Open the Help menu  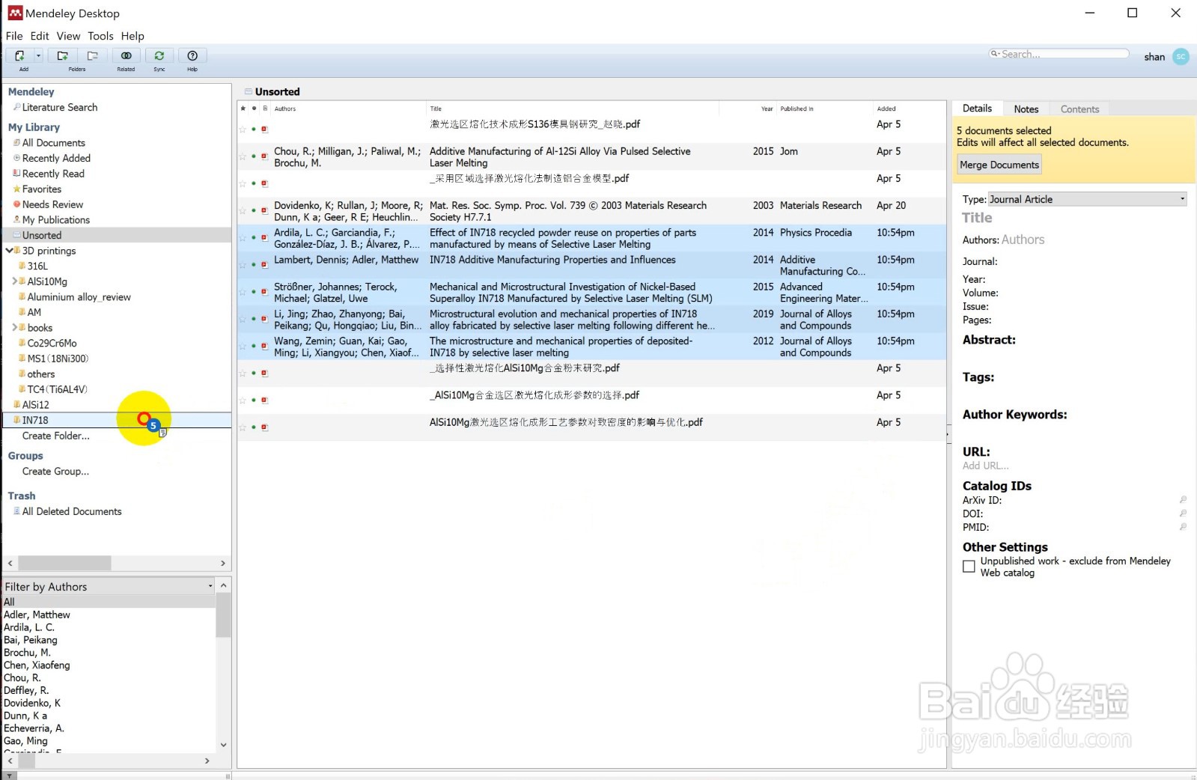[x=133, y=36]
